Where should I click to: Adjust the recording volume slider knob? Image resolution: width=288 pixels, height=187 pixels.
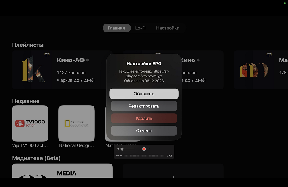click(x=122, y=149)
